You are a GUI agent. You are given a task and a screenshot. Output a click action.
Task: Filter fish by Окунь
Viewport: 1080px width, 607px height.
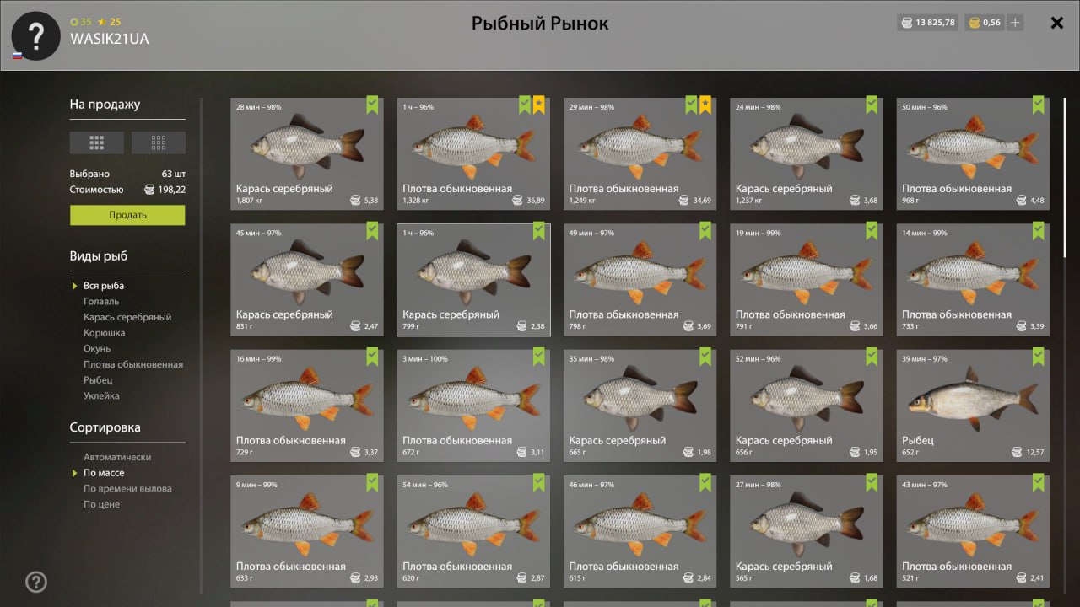pos(97,348)
